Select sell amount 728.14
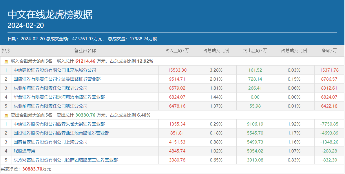Viewport: 345px width, 174px height. pyautogui.click(x=255, y=79)
